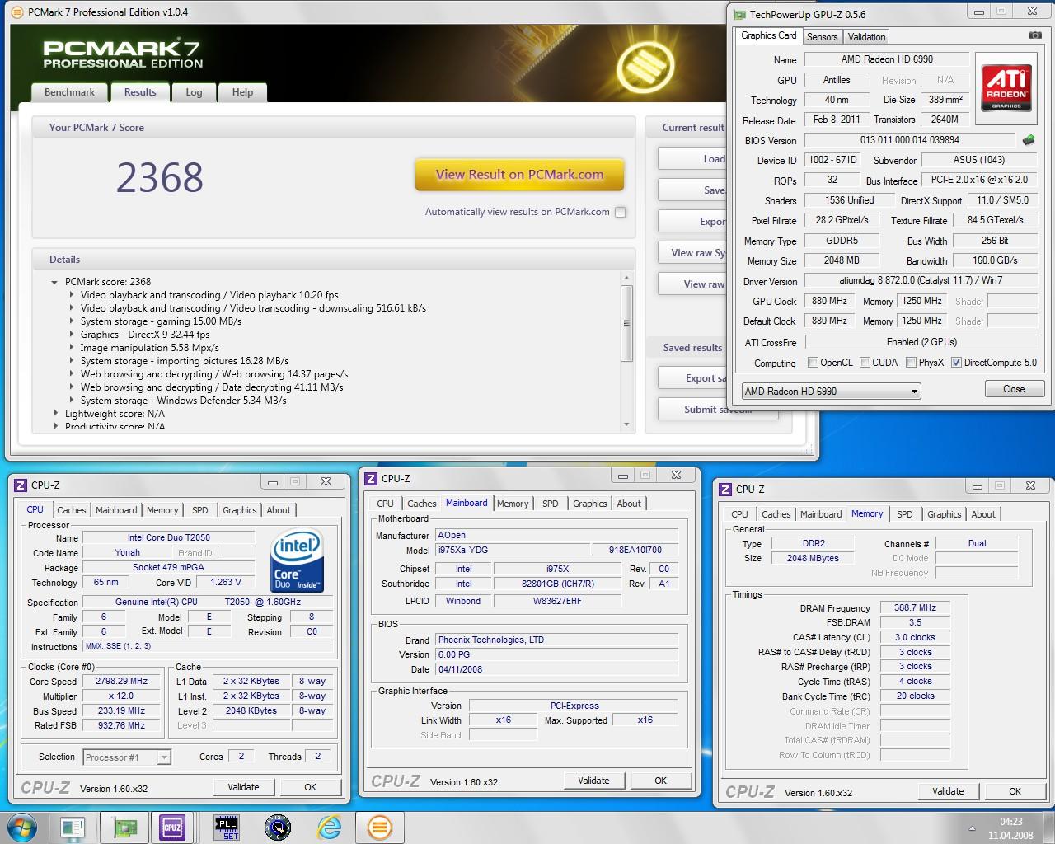
Task: Click the Mainboard CPU-Z window title icon
Action: (371, 478)
